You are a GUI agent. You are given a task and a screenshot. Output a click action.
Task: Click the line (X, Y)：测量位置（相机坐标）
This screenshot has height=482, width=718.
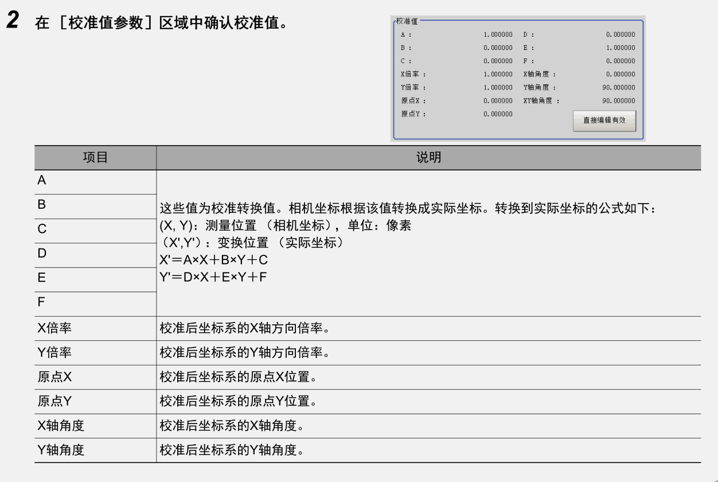tap(285, 226)
